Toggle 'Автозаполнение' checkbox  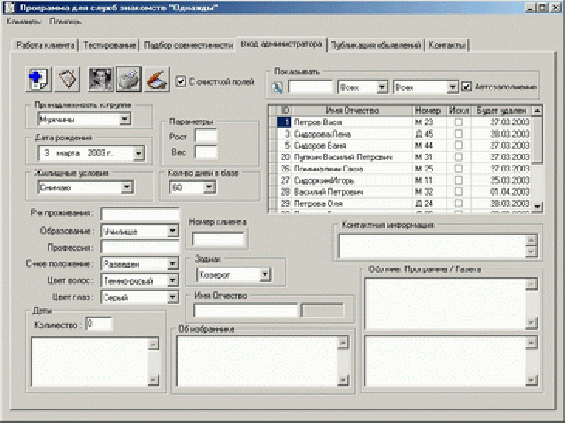tap(466, 87)
